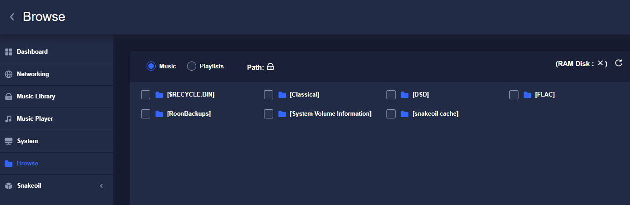Click the refresh icon near RAM Disk
The height and width of the screenshot is (205, 630).
click(x=619, y=63)
